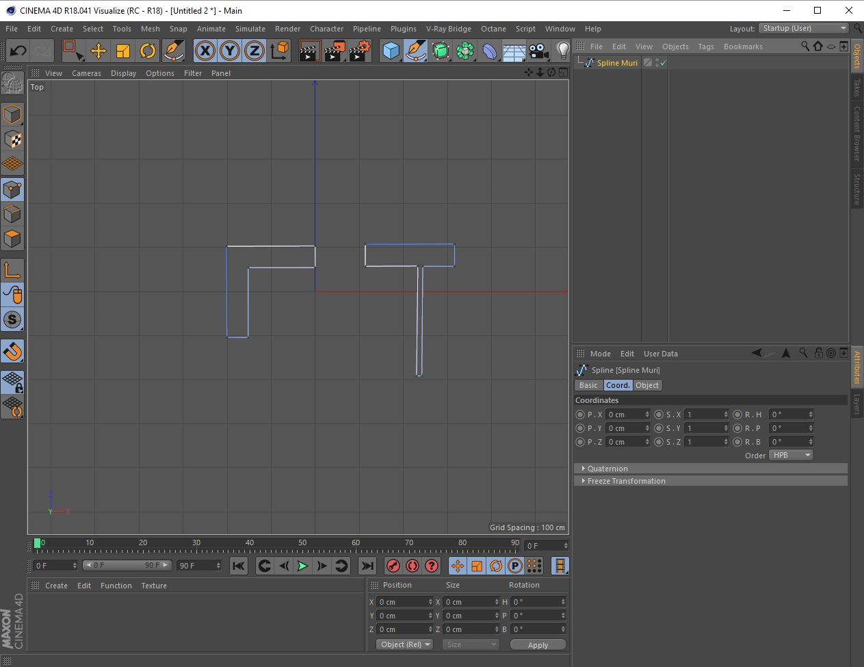This screenshot has width=864, height=667.
Task: Switch to Texture mode
Action: [12, 140]
